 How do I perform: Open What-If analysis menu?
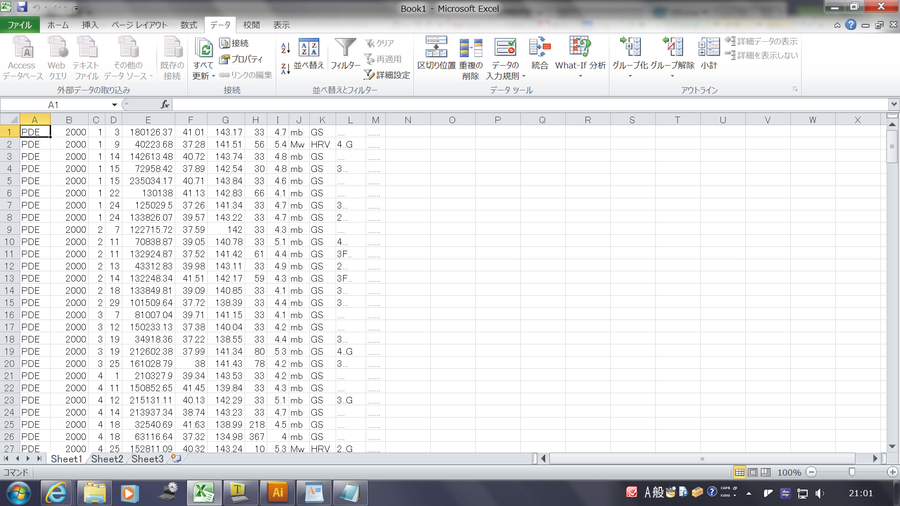click(580, 57)
